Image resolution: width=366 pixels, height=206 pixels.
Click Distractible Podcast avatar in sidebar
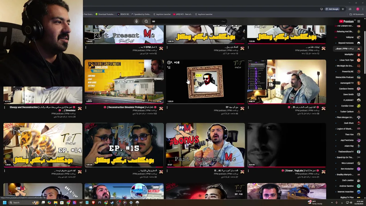pyautogui.click(x=359, y=77)
